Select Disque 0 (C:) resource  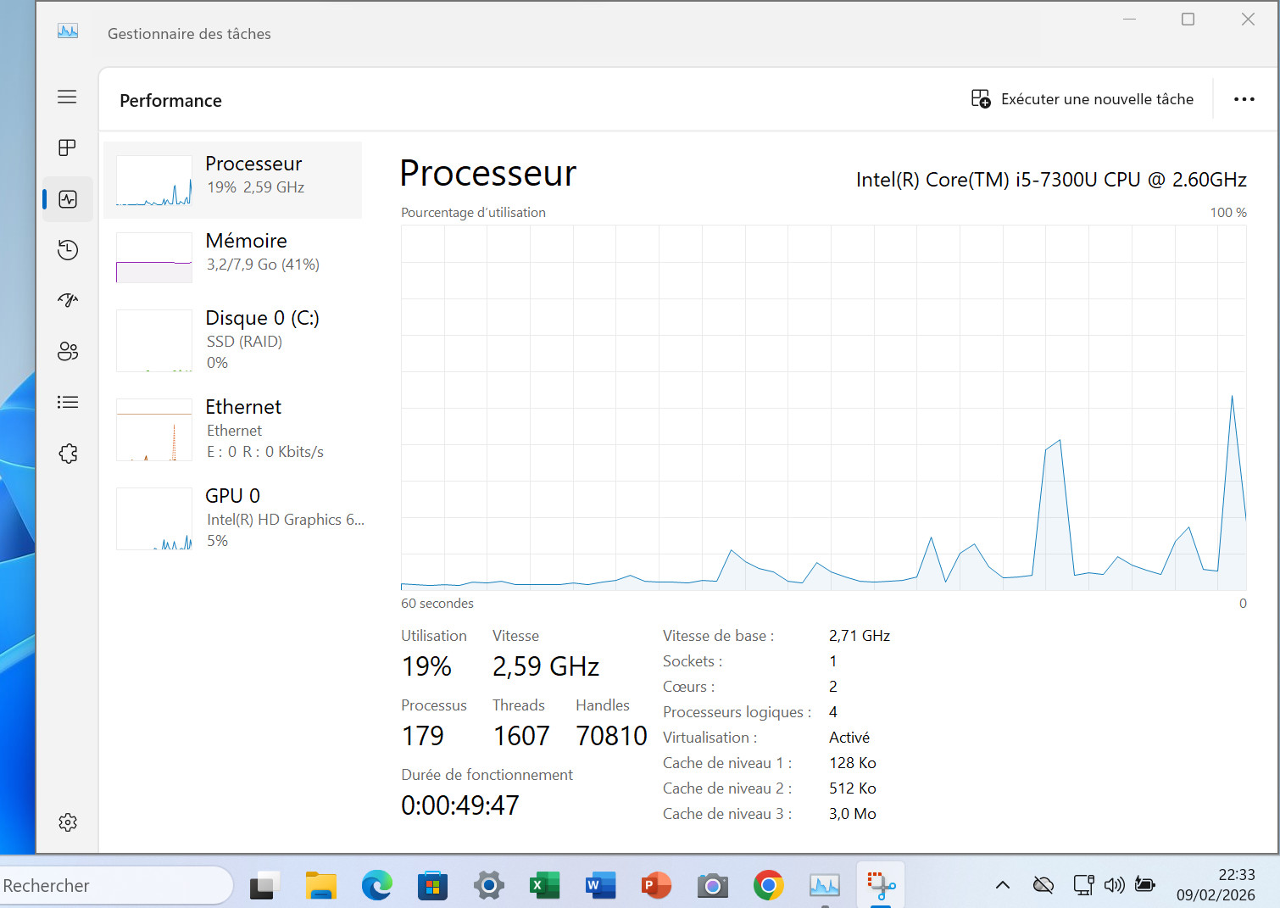(x=232, y=340)
